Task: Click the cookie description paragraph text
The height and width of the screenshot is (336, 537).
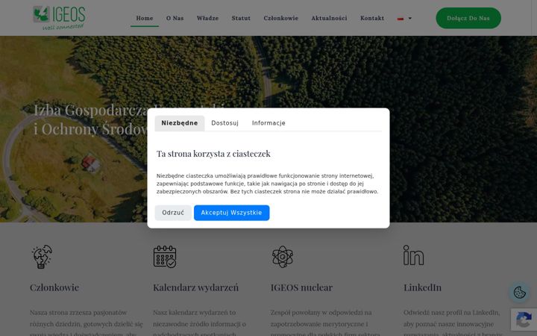Action: pos(268,184)
